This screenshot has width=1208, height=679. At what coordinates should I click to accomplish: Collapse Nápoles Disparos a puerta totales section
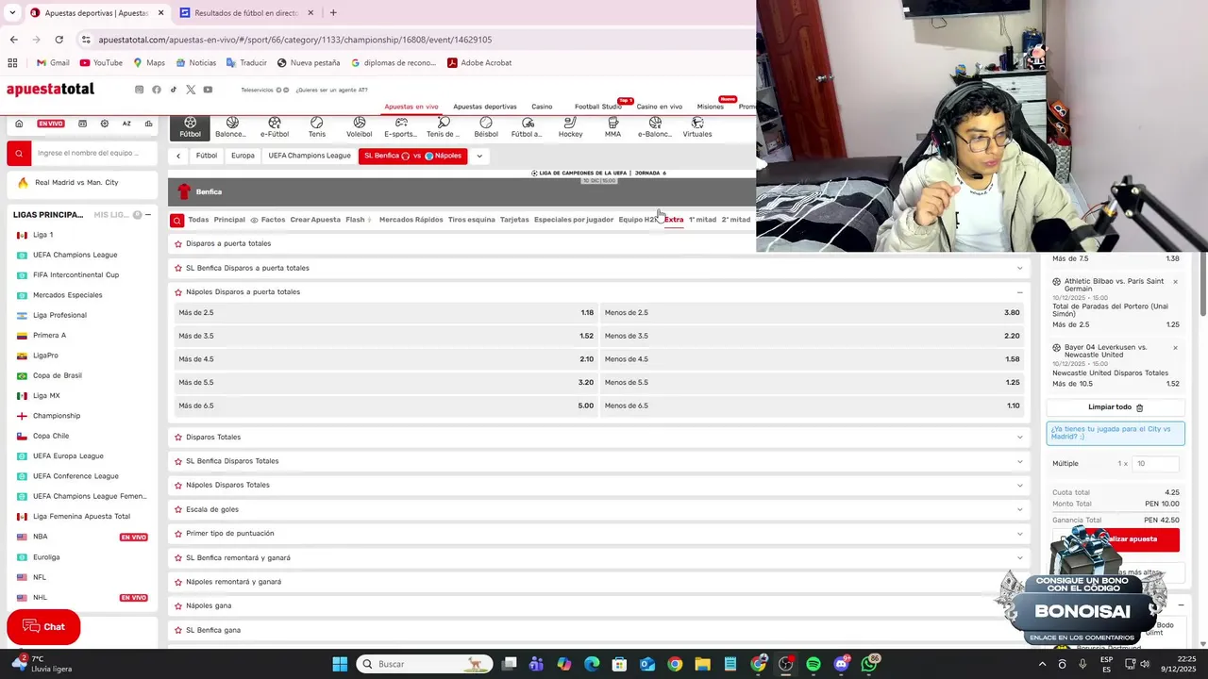1019,292
